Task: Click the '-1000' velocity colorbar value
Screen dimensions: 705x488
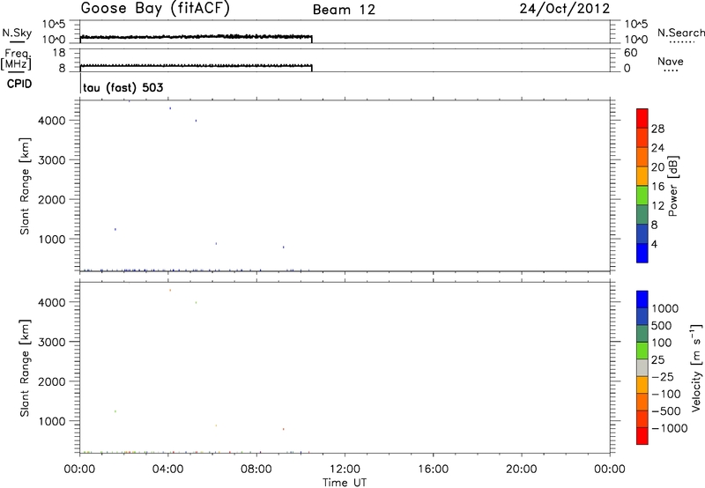Action: pyautogui.click(x=669, y=428)
